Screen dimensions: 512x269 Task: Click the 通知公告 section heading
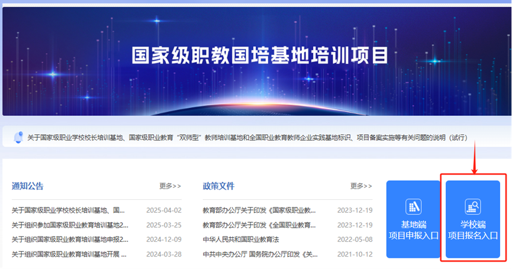pyautogui.click(x=28, y=186)
